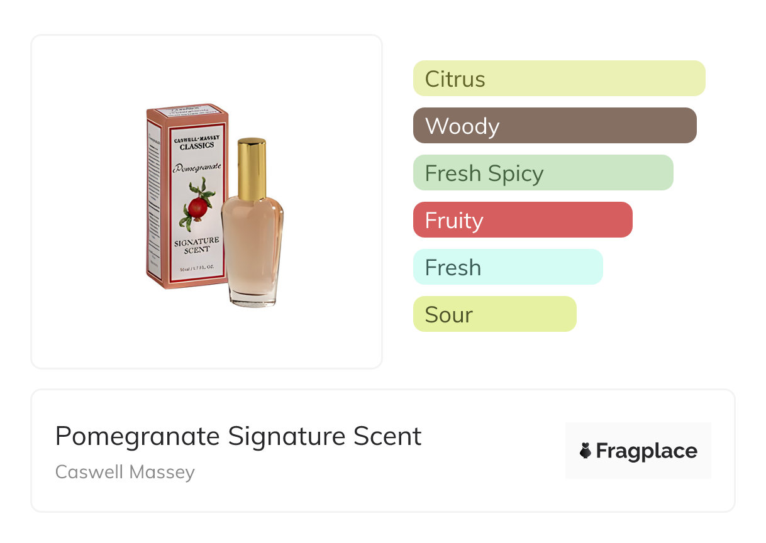This screenshot has width=766, height=543.
Task: Click the Fragplace logo icon
Action: (586, 451)
